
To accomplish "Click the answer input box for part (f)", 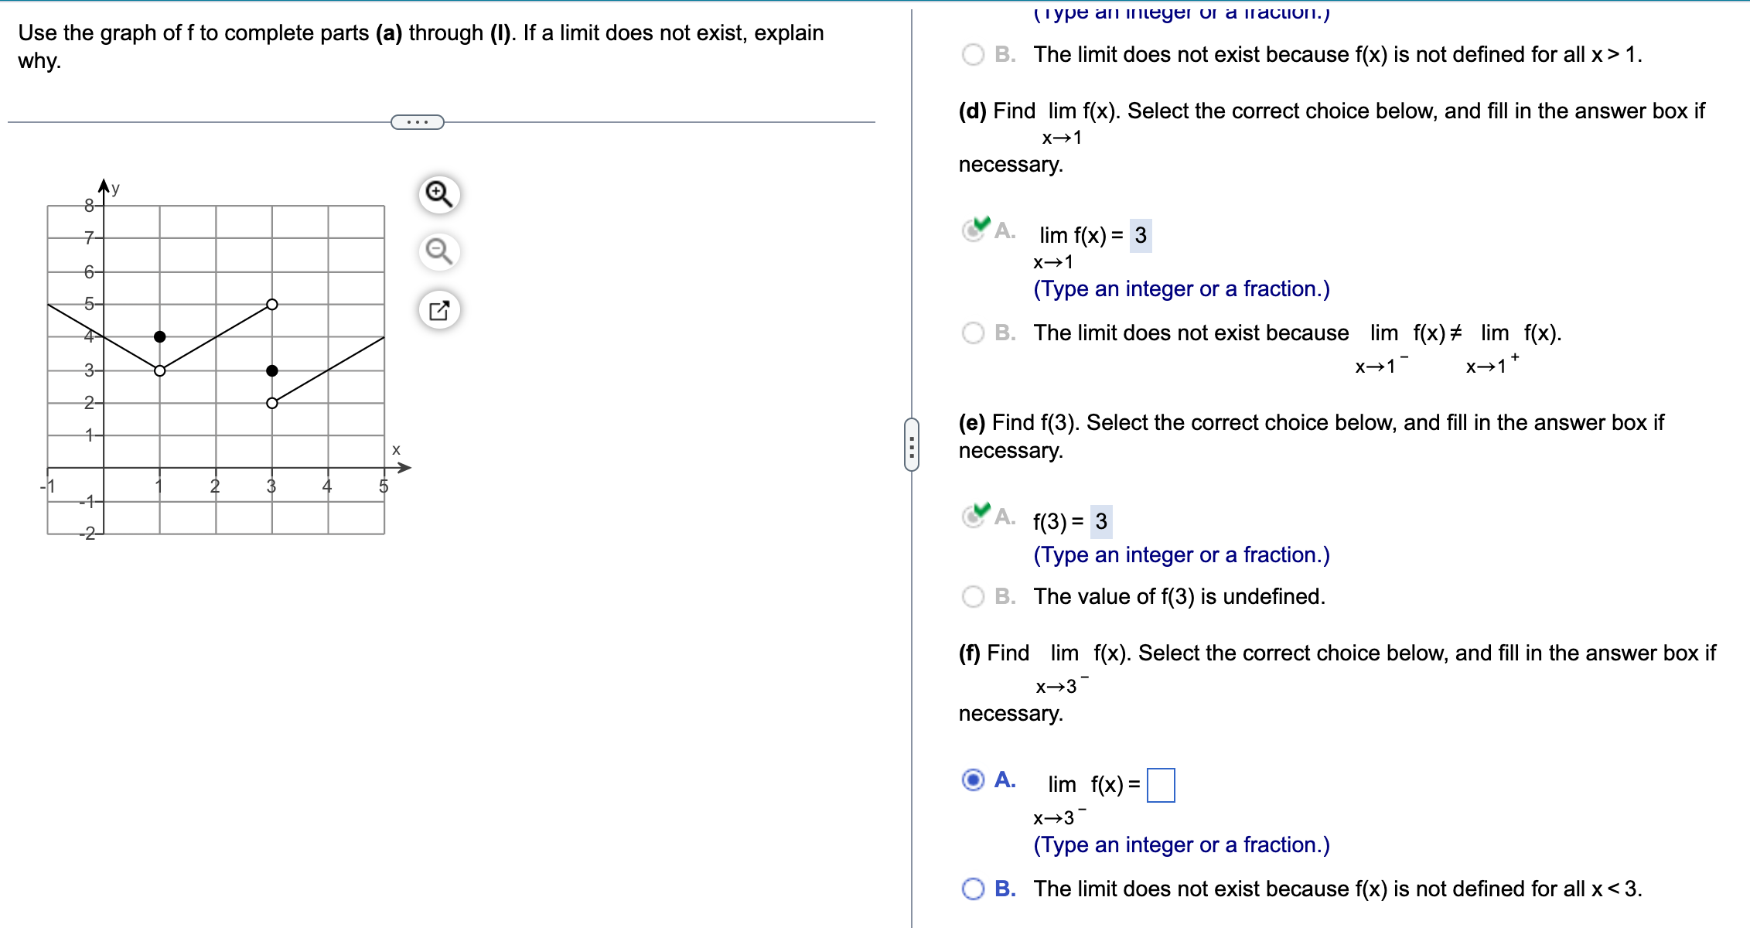I will point(1161,783).
